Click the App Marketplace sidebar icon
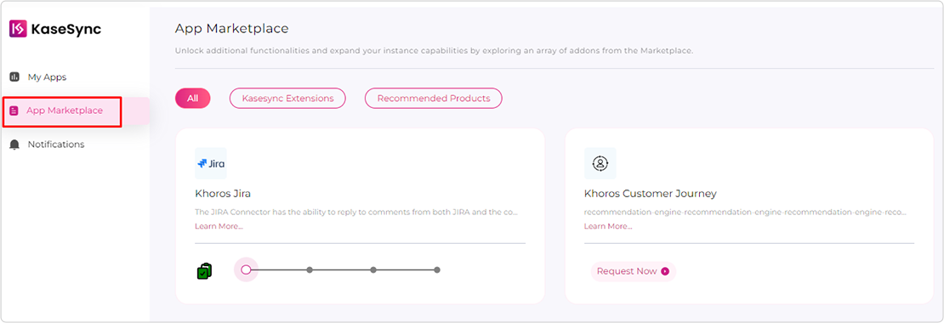The width and height of the screenshot is (944, 323). [14, 110]
